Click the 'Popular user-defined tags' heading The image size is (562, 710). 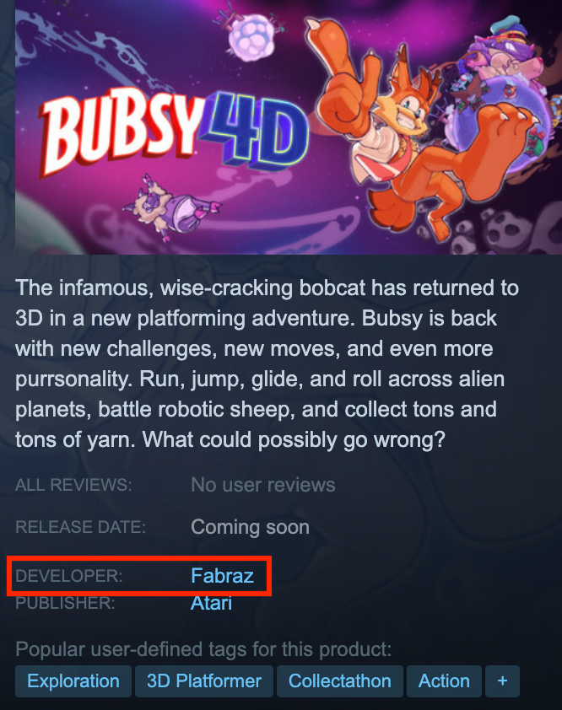(203, 649)
